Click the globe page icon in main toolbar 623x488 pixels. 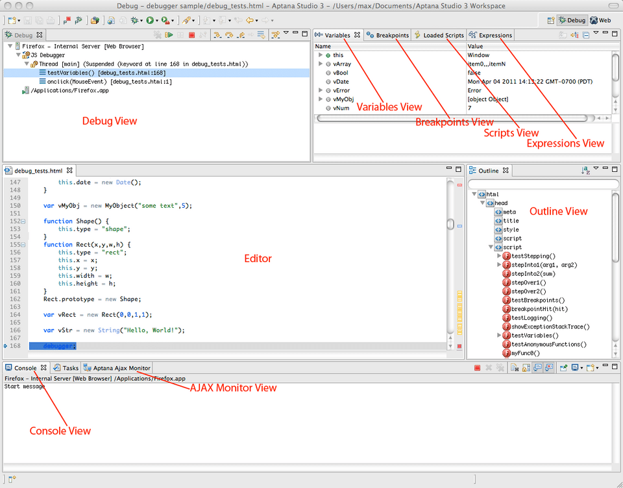click(111, 20)
